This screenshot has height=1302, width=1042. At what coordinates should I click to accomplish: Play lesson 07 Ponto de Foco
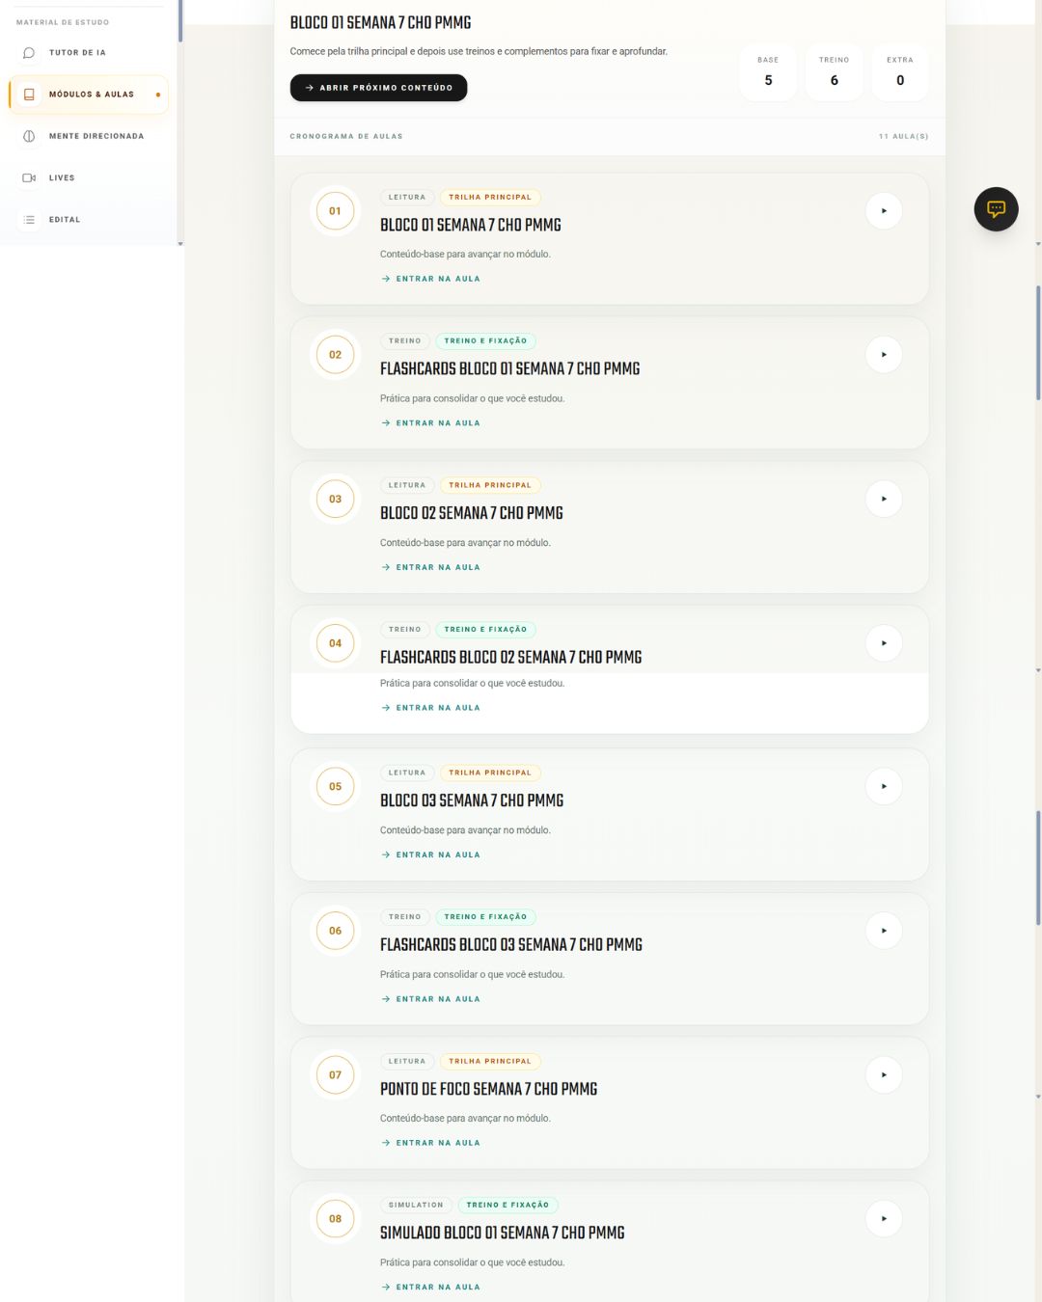point(884,1074)
